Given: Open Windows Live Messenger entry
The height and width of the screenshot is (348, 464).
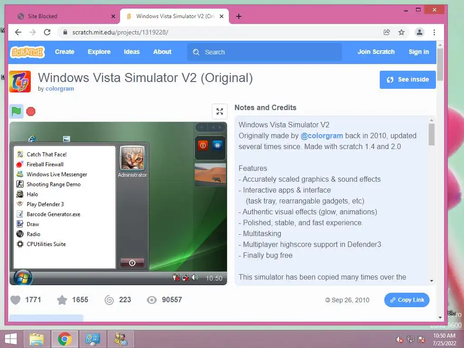Looking at the screenshot, I should [57, 174].
